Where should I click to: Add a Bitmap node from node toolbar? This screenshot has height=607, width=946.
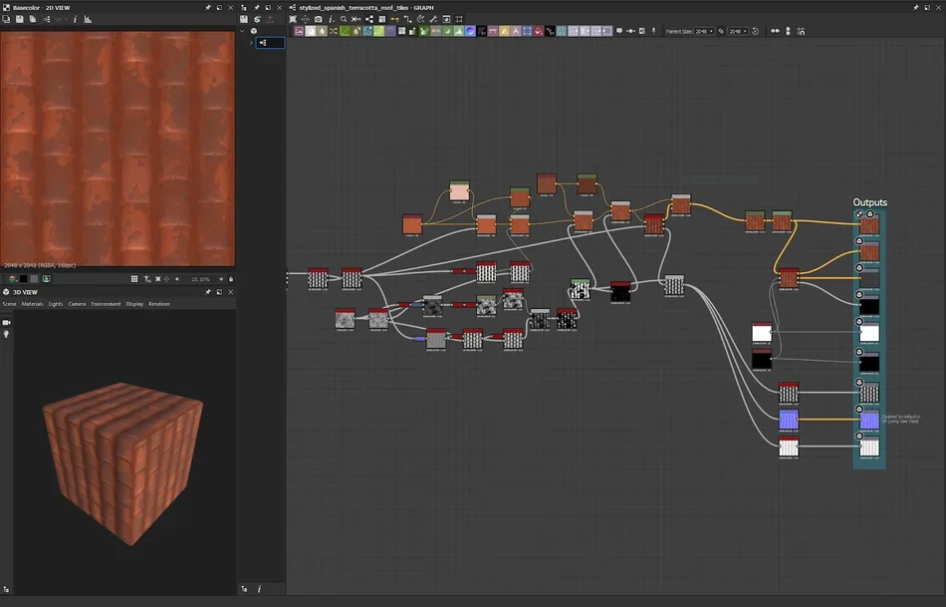(x=299, y=31)
